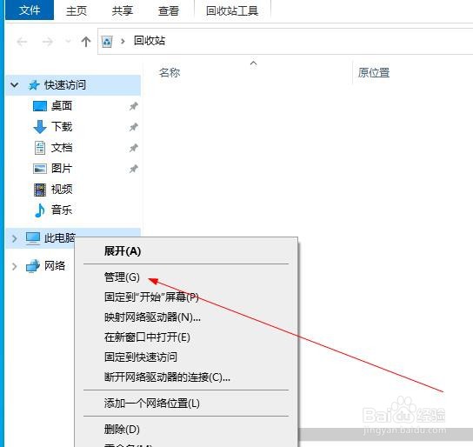Open the 回收站工具 ribbon tab
The height and width of the screenshot is (447, 473).
click(x=232, y=10)
